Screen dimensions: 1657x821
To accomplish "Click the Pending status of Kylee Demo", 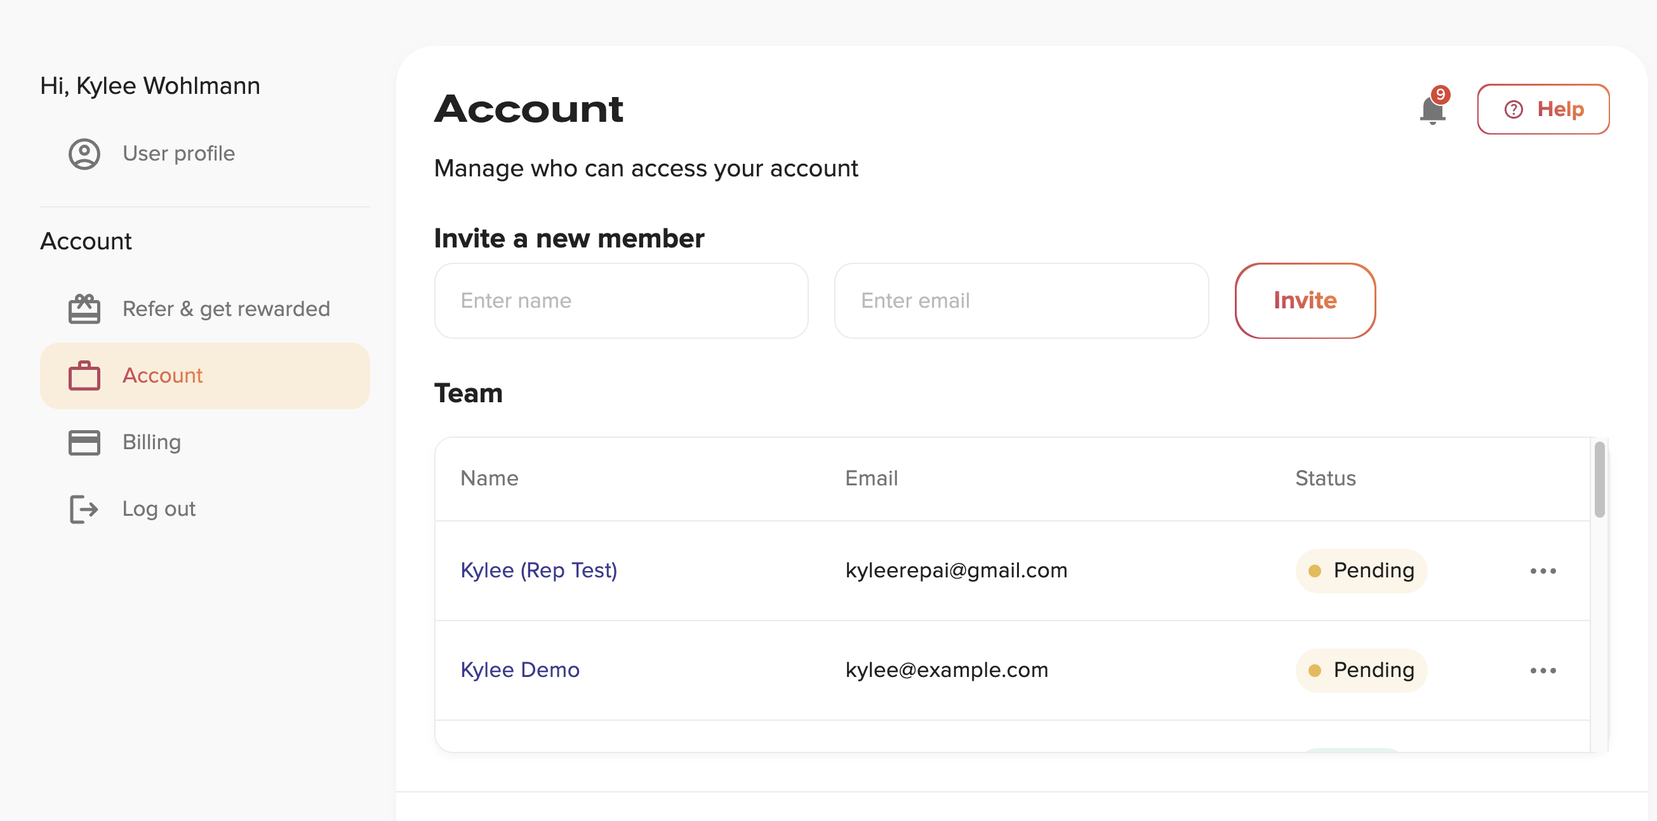I will (1361, 670).
